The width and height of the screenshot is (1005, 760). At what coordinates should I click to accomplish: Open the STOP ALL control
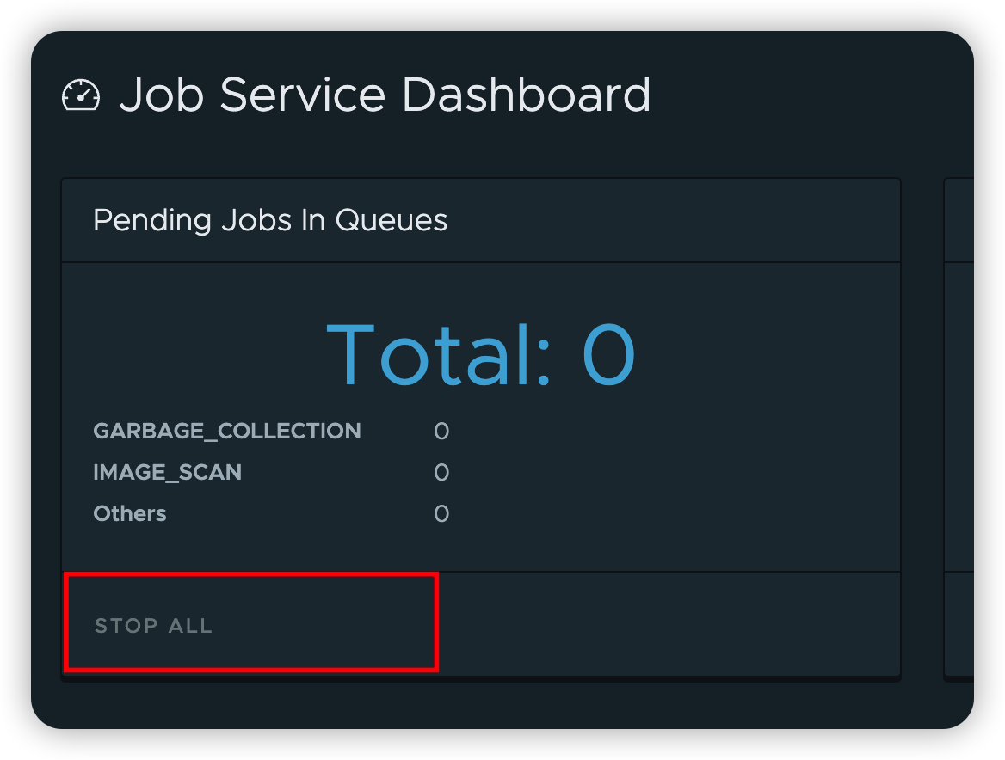tap(152, 625)
